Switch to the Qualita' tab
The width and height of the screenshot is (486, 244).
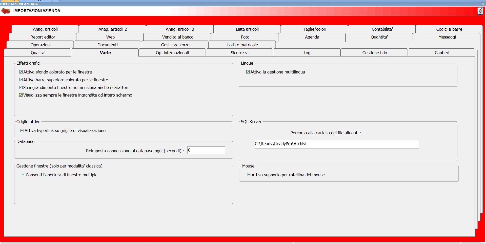[38, 53]
